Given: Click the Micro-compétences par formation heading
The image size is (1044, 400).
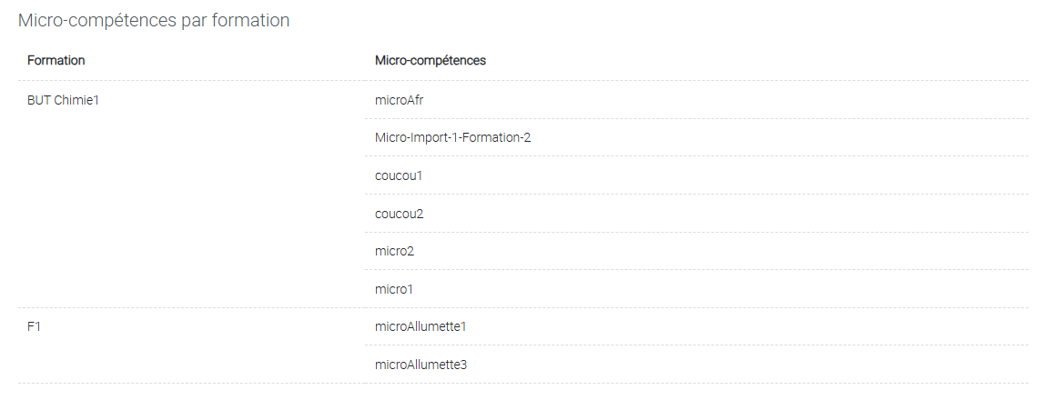Looking at the screenshot, I should click(x=154, y=21).
